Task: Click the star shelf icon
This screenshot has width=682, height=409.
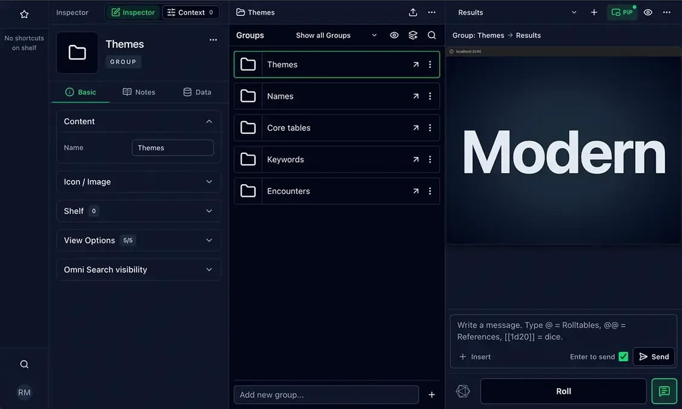Action: click(x=24, y=15)
